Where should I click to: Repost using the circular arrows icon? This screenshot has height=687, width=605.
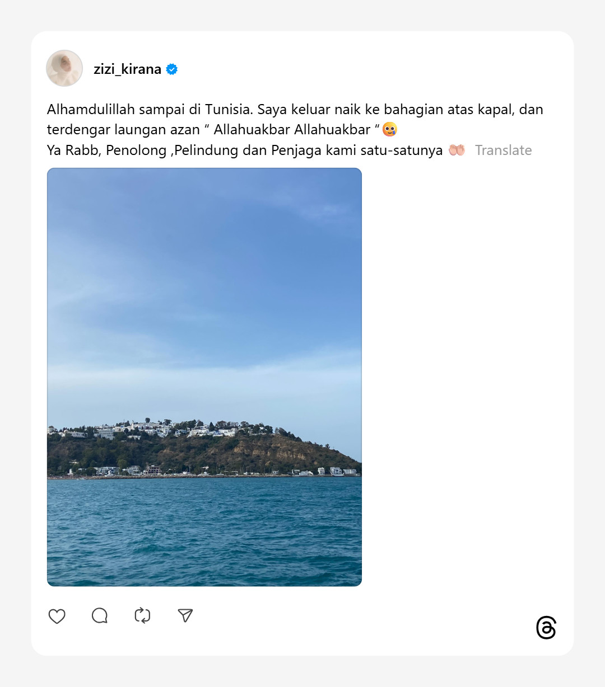coord(142,616)
